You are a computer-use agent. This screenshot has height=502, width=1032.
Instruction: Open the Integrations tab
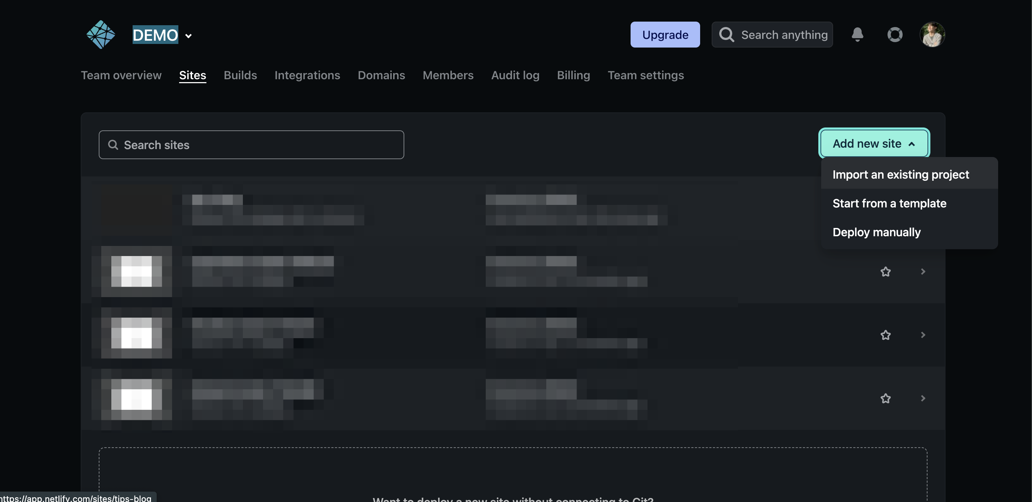pyautogui.click(x=307, y=75)
